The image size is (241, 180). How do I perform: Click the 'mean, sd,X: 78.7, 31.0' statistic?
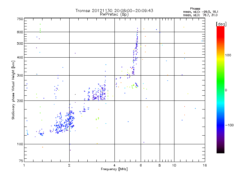pos(200,15)
